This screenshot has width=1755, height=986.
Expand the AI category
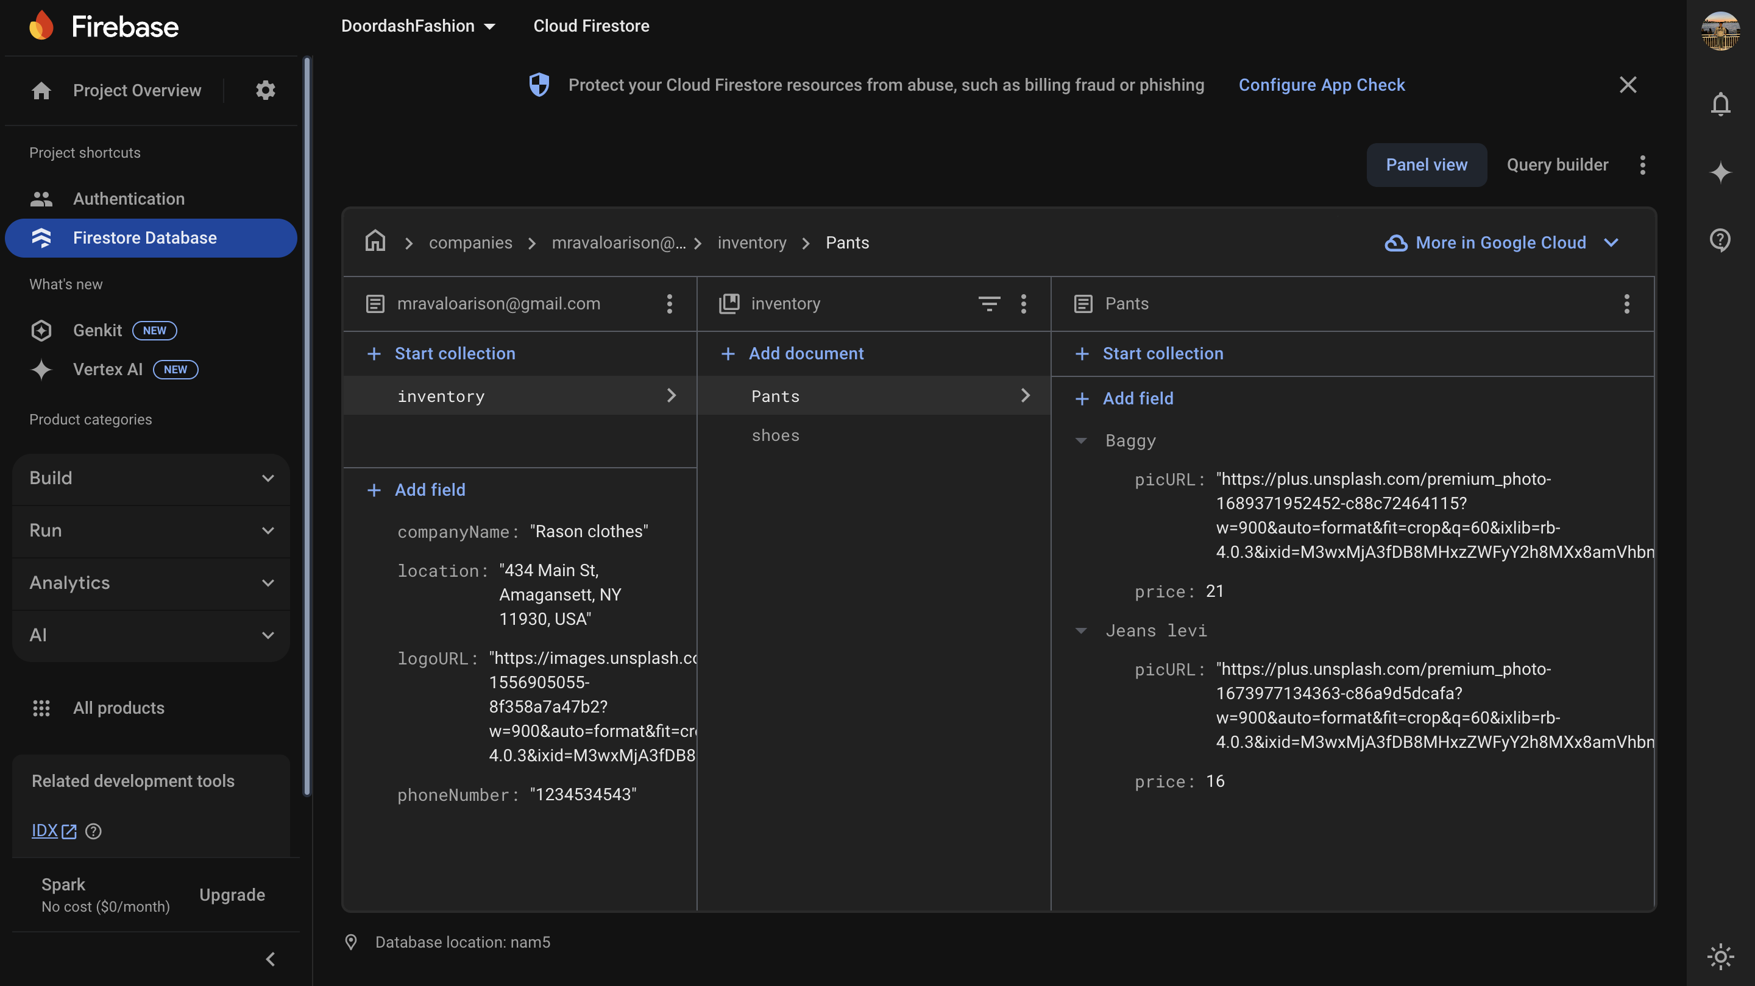click(x=151, y=635)
